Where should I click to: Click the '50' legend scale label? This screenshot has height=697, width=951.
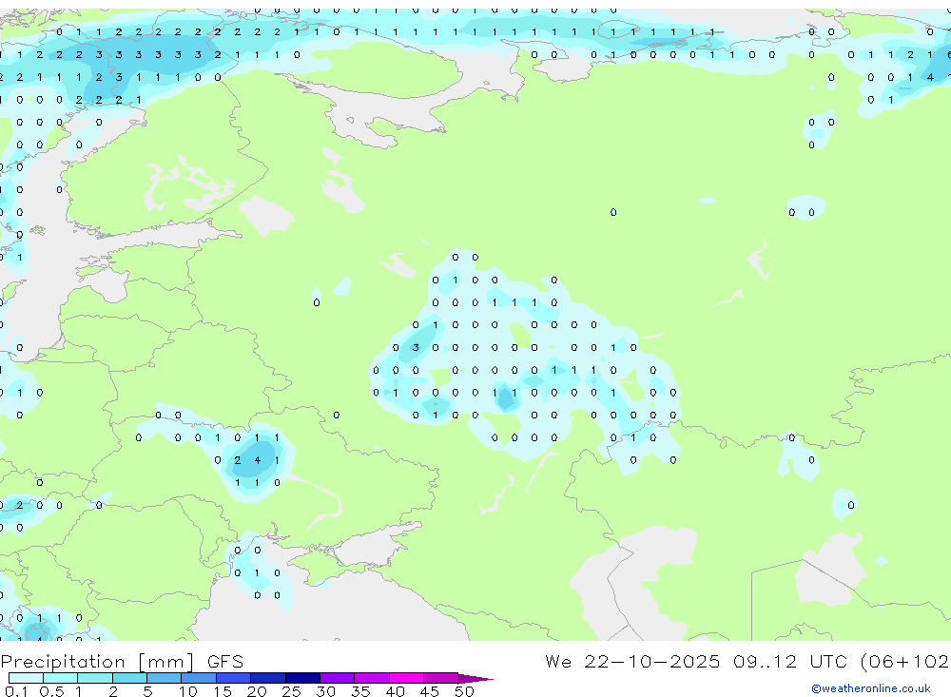click(464, 691)
